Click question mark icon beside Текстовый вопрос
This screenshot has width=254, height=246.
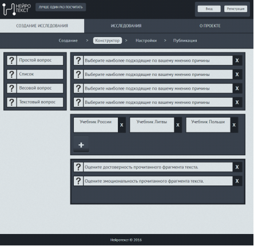[11, 102]
